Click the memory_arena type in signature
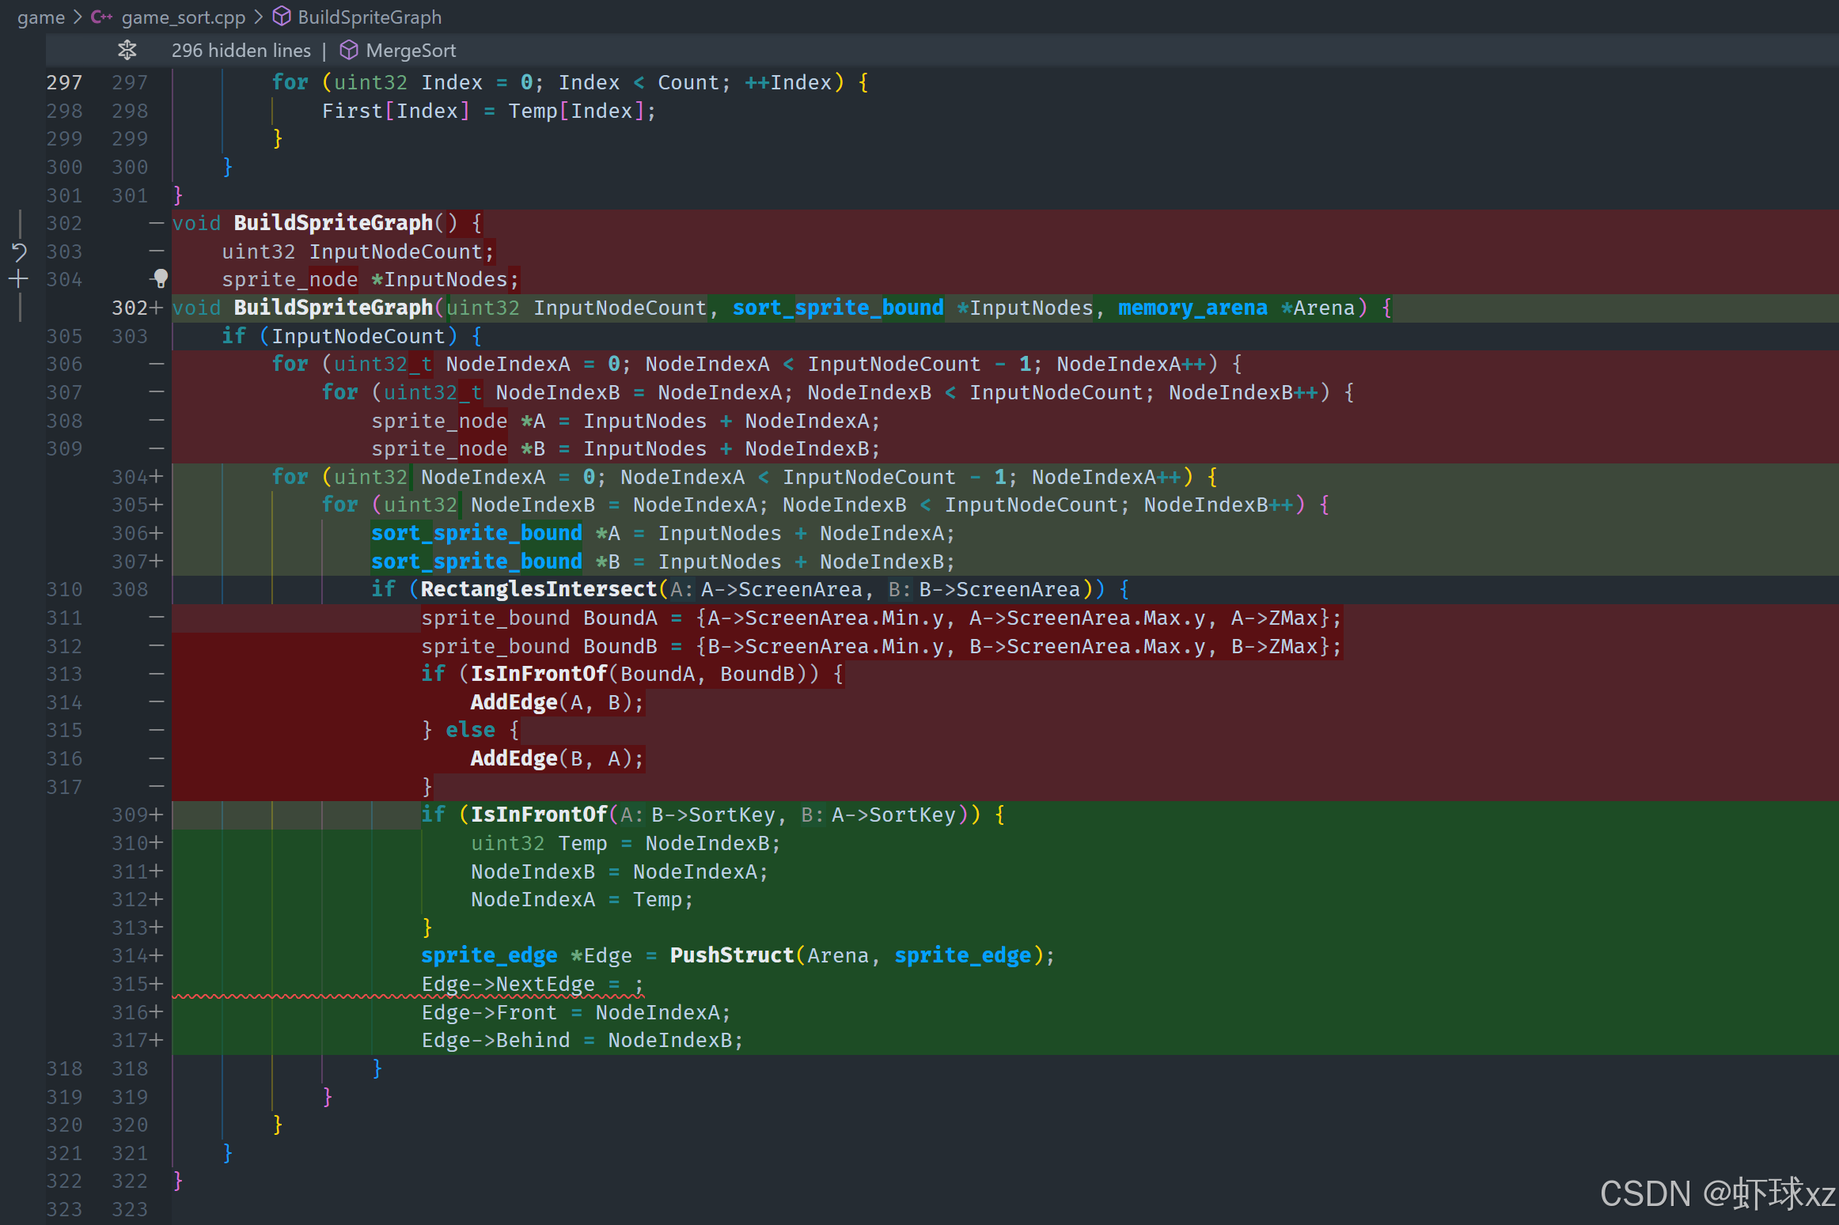Screen dimensions: 1839x1225 [1192, 308]
